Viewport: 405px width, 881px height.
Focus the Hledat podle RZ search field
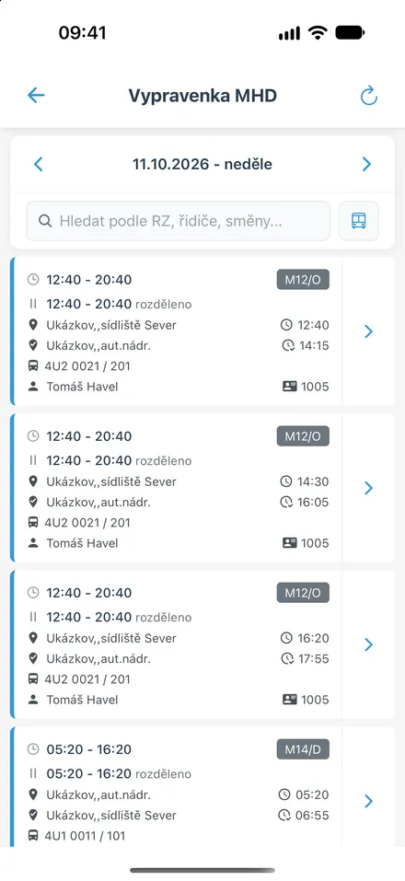[178, 221]
